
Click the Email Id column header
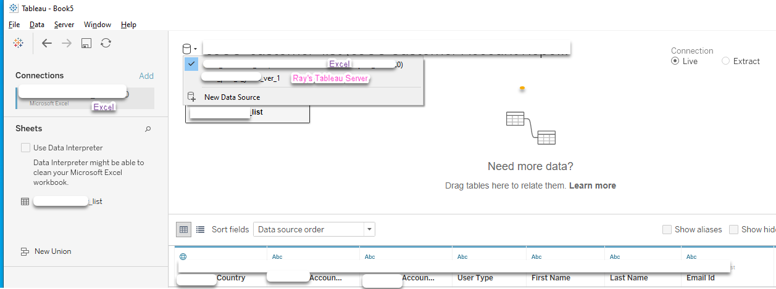coord(701,278)
